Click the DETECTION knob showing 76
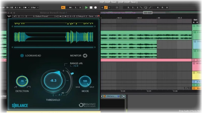Image resolution: width=202 pixels, height=113 pixels. point(22,81)
